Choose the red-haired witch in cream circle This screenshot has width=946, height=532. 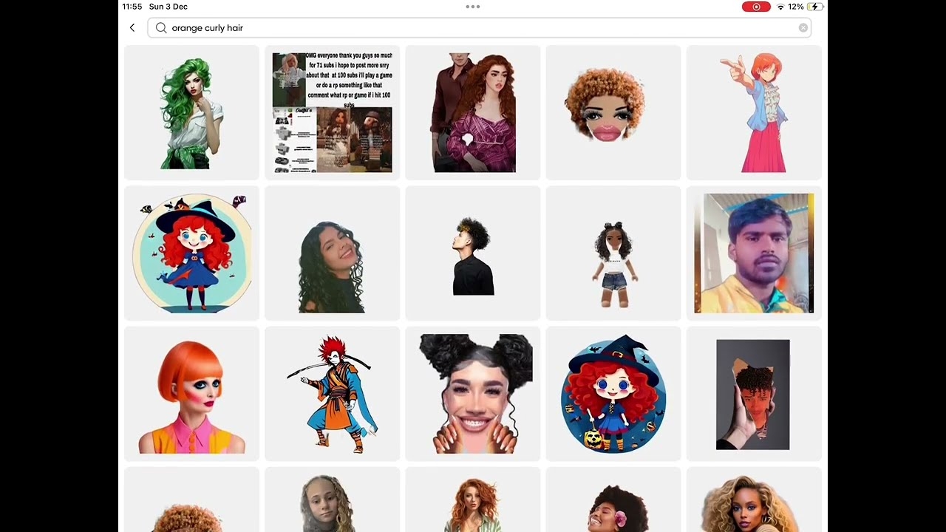[x=191, y=253]
